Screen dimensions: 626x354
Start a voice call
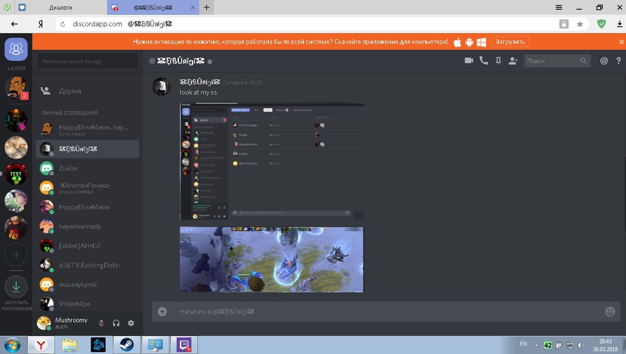(x=484, y=60)
